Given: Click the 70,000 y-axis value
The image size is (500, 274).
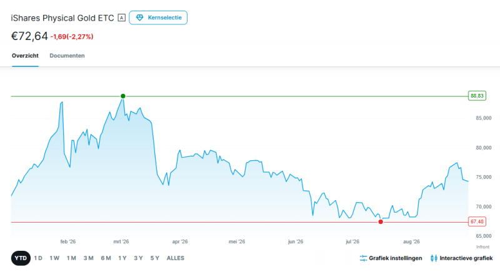Looking at the screenshot, I should (484, 207).
